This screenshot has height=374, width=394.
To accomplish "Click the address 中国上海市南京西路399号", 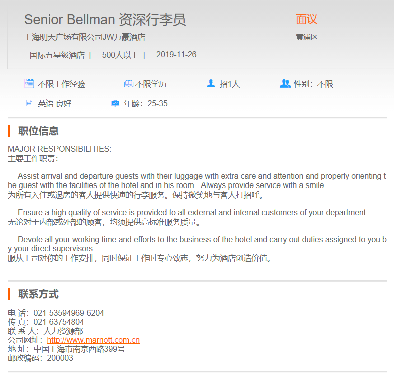I will click(x=79, y=349).
